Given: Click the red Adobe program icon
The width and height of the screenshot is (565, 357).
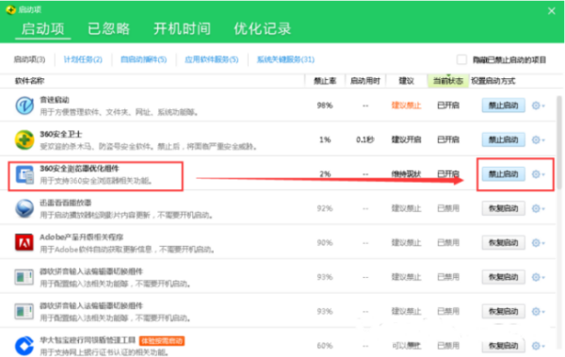Looking at the screenshot, I should tap(24, 242).
